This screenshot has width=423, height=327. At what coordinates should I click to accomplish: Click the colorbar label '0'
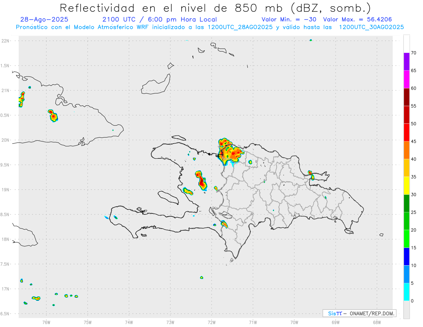412,301
